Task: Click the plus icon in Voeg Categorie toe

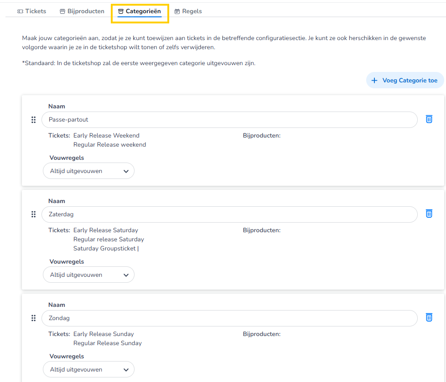Action: pyautogui.click(x=374, y=81)
